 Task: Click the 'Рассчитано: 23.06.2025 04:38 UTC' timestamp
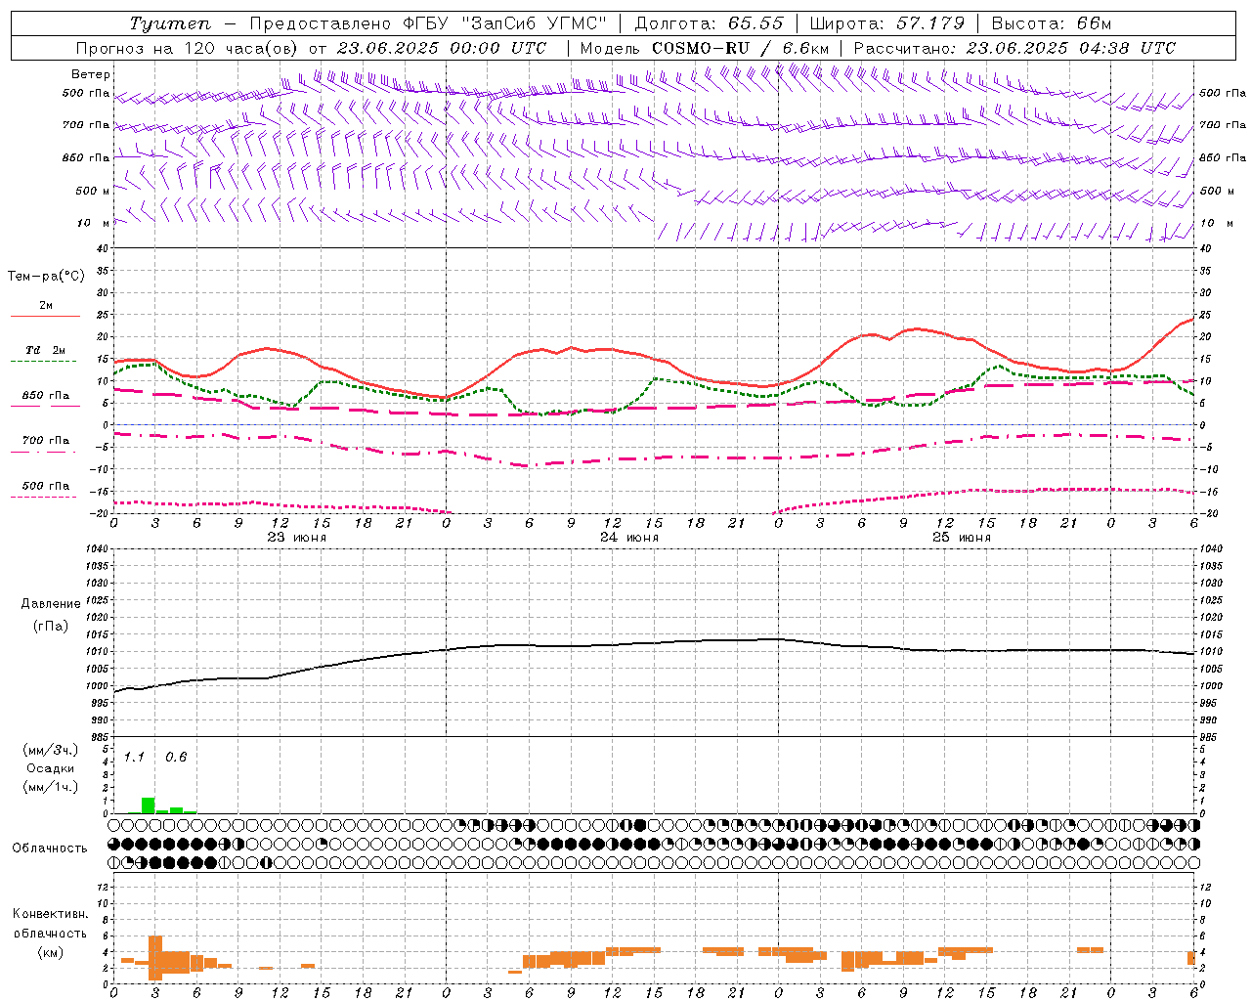(x=1014, y=48)
